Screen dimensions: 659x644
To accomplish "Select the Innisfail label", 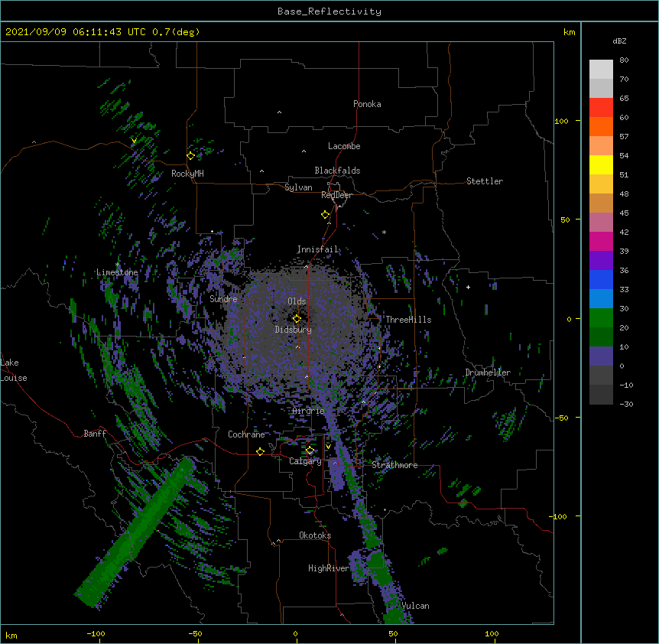I will [x=318, y=249].
